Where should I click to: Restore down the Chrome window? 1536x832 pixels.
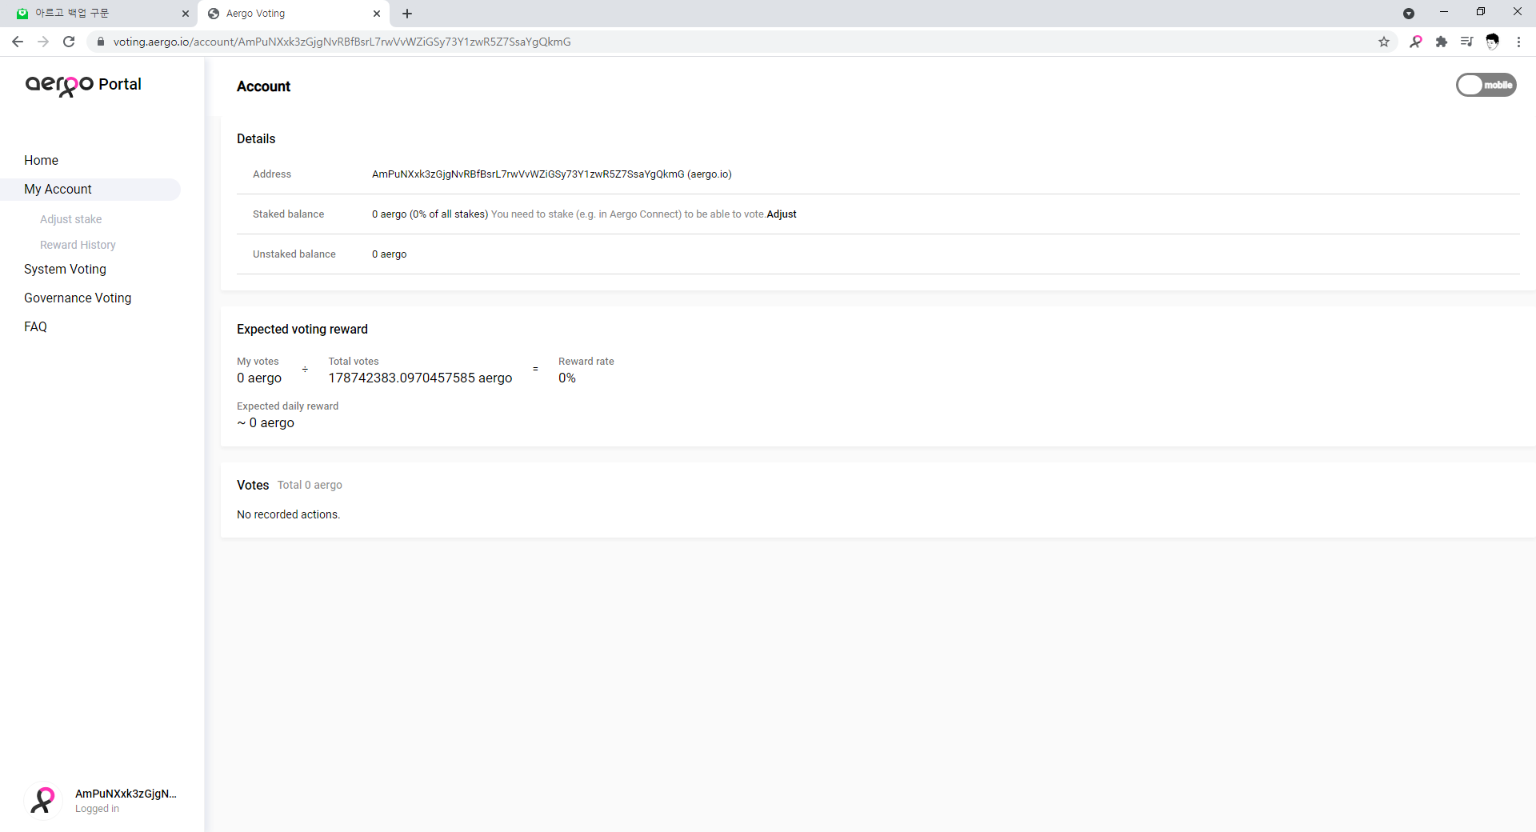1481,12
